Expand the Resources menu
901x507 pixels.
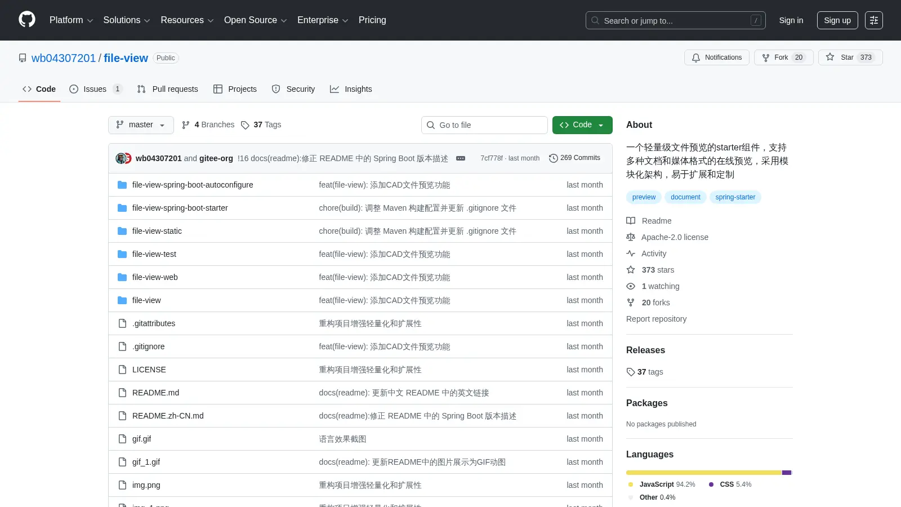pos(187,20)
